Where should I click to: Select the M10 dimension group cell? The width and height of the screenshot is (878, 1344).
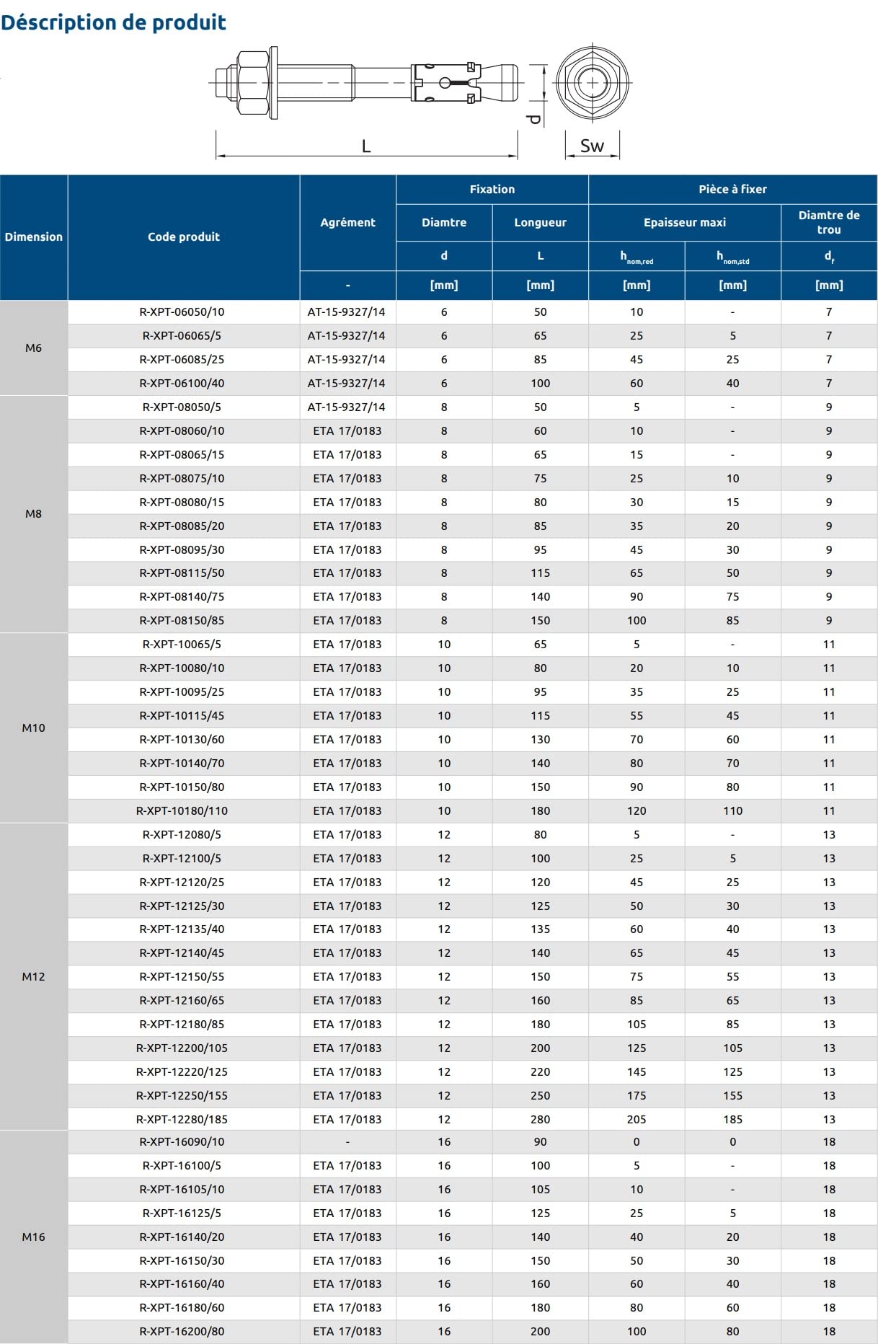tap(34, 728)
